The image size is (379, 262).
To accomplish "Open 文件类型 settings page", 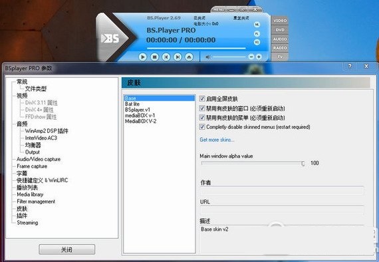I will click(36, 88).
